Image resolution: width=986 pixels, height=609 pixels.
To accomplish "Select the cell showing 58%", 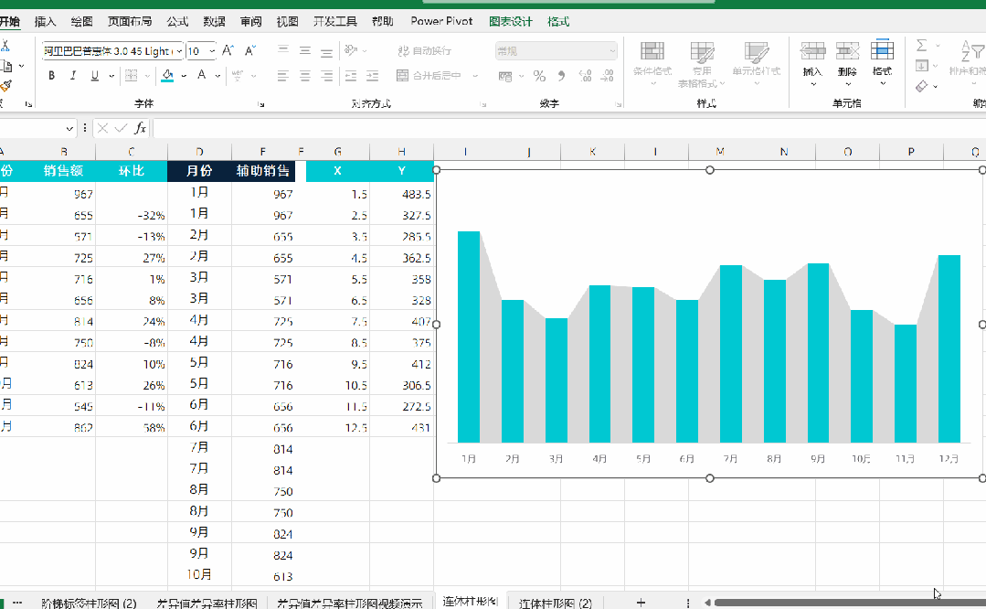I will [x=132, y=427].
